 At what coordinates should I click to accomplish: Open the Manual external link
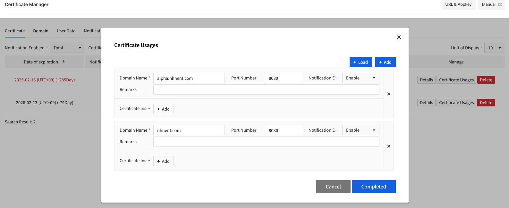coord(491,4)
